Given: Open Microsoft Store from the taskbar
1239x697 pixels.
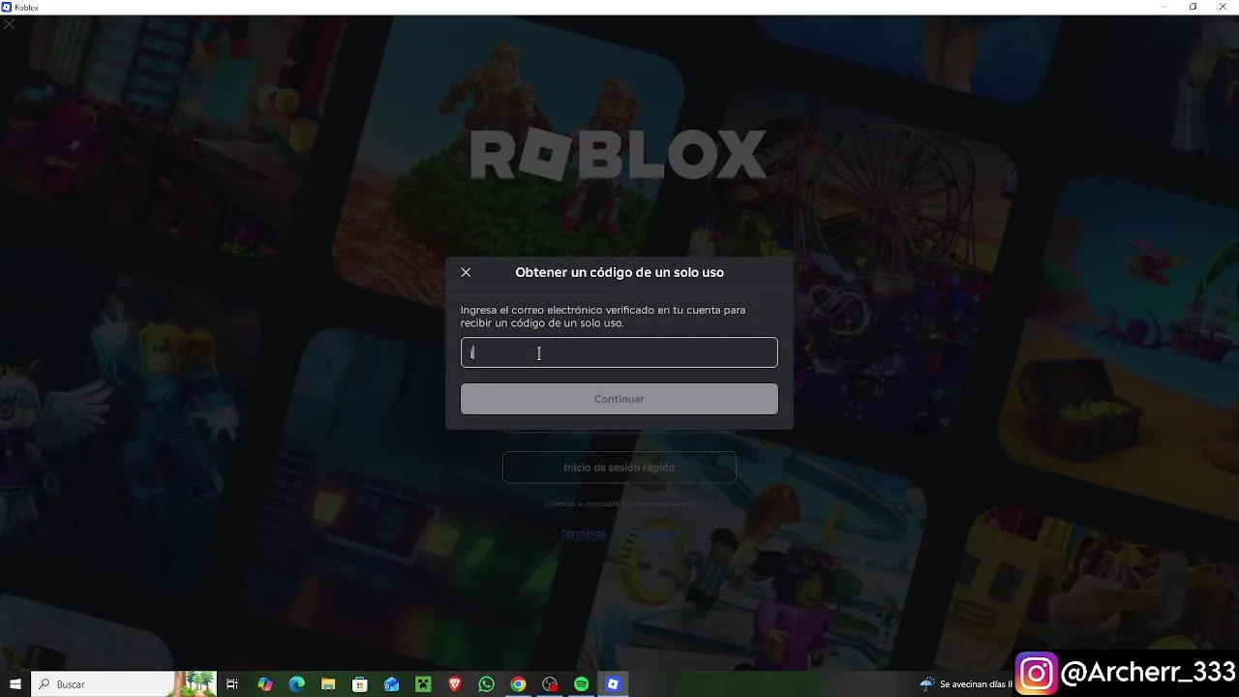Looking at the screenshot, I should coord(360,684).
